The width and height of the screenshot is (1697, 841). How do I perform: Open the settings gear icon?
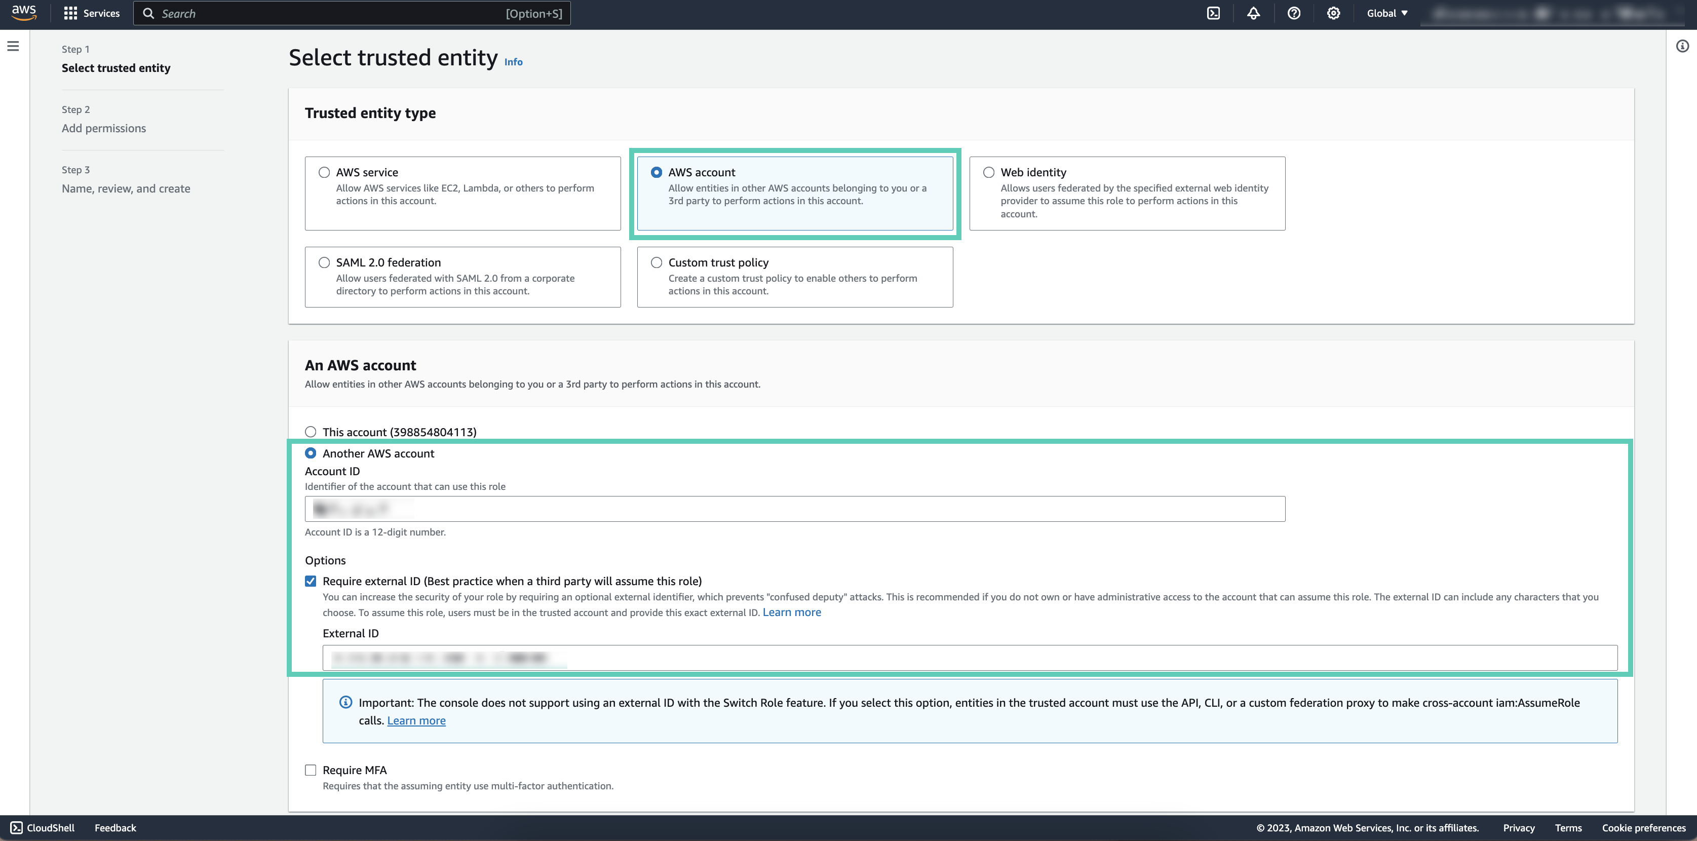[1333, 13]
